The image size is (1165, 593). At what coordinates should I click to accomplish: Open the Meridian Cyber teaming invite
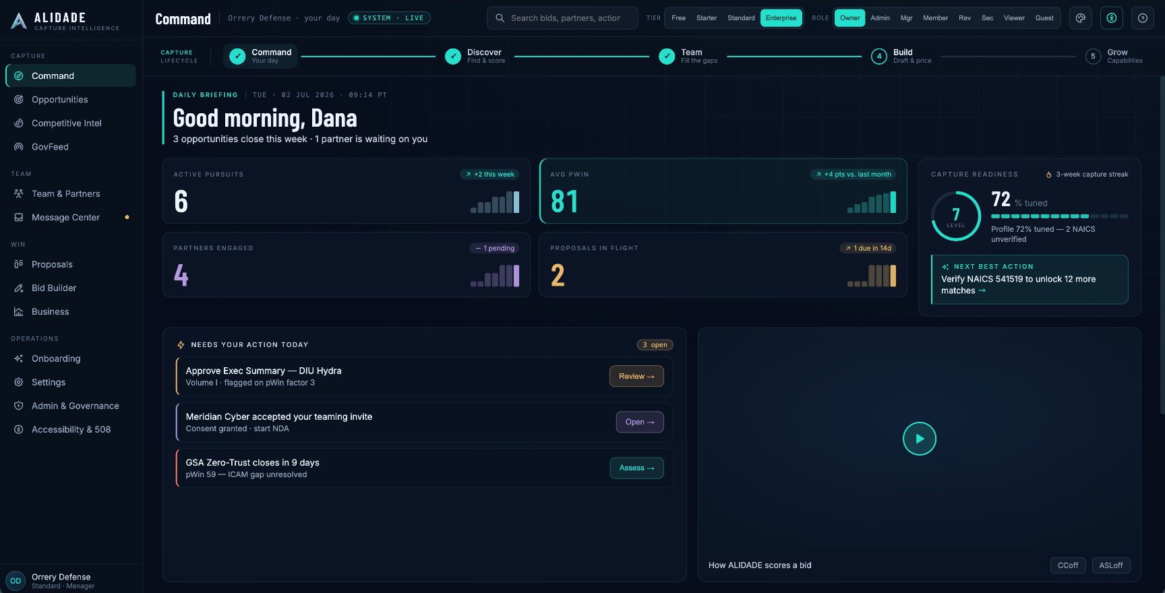640,423
